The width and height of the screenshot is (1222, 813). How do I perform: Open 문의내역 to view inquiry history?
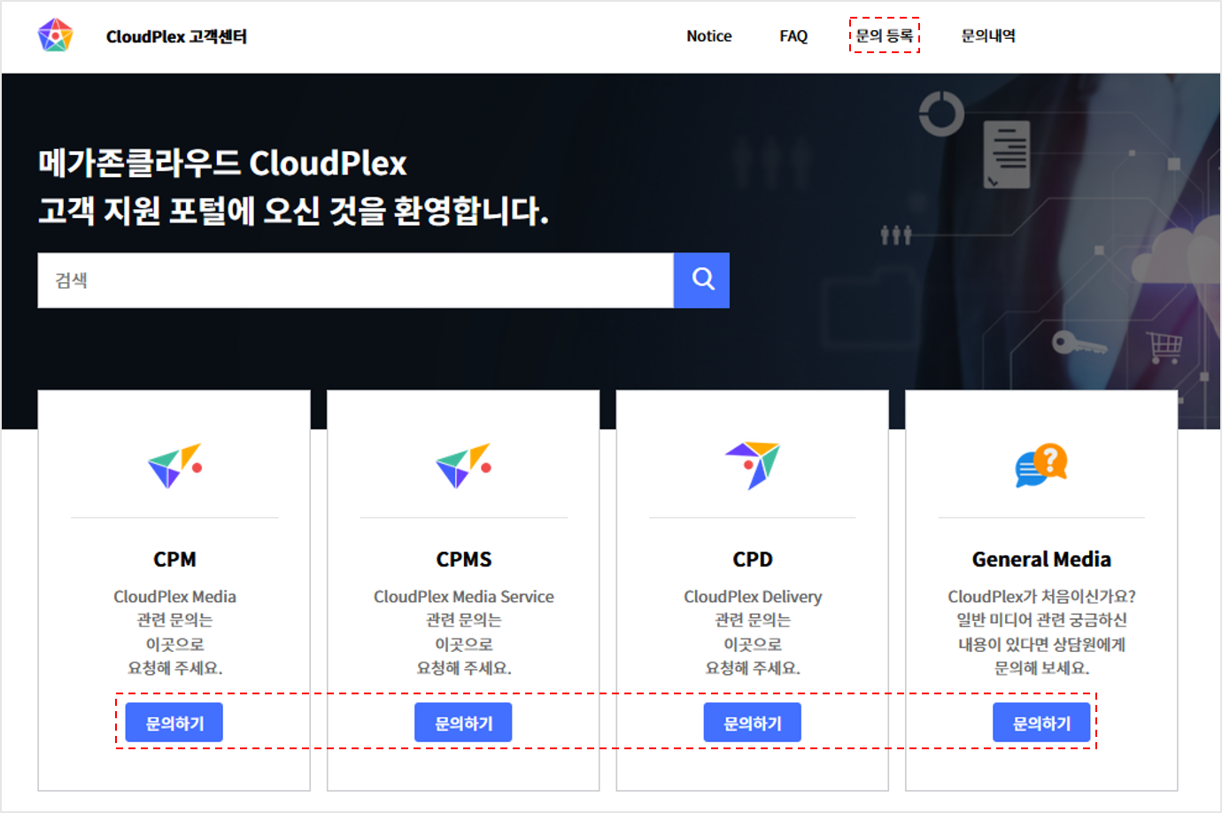pyautogui.click(x=987, y=36)
